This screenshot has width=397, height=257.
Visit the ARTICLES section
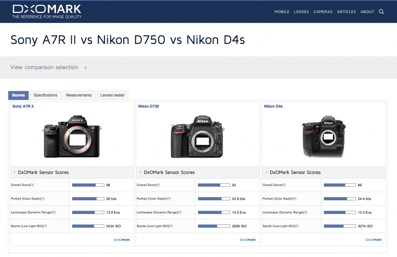(346, 12)
